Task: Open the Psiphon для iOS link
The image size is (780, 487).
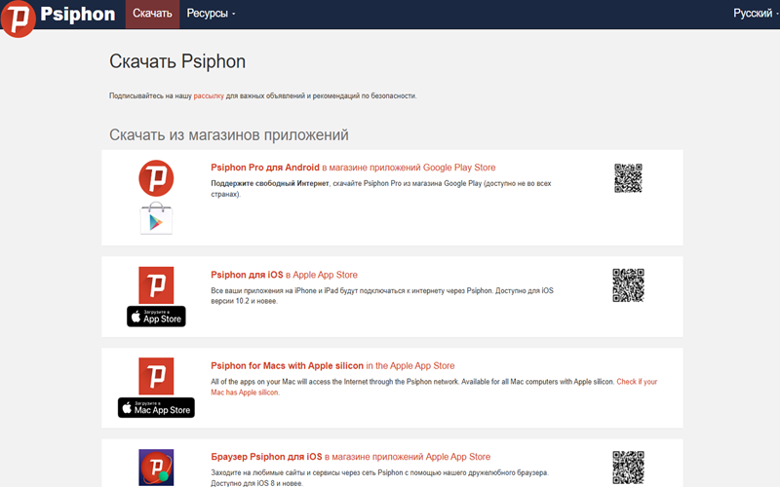Action: tap(284, 275)
